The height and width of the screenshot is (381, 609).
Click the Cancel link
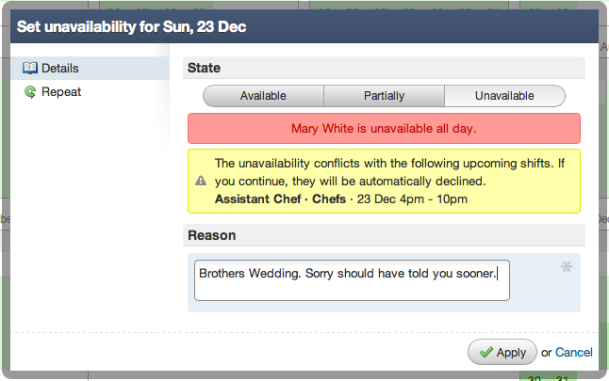tap(574, 353)
